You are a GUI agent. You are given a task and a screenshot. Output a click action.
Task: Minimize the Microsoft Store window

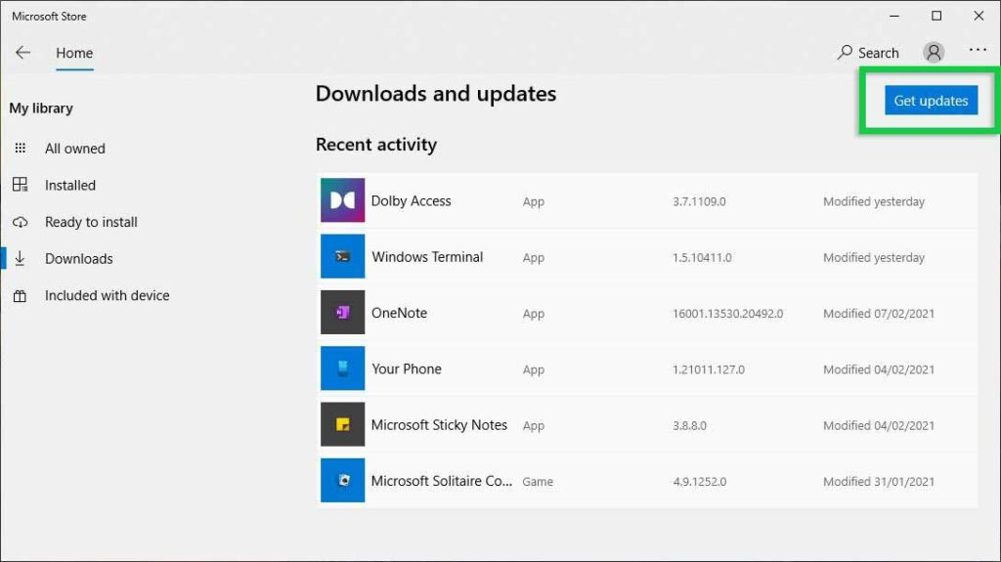pyautogui.click(x=894, y=16)
